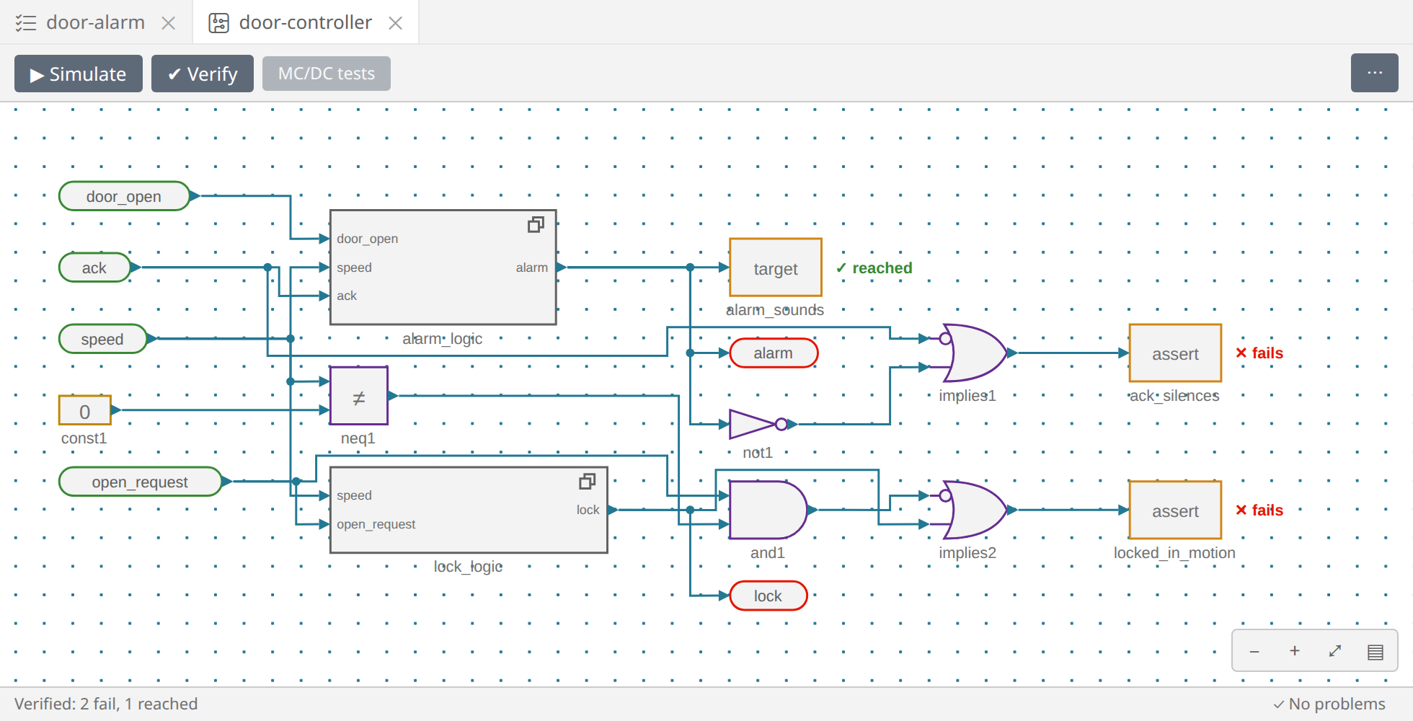Select the alarm output port
The height and width of the screenshot is (721, 1413).
[774, 353]
